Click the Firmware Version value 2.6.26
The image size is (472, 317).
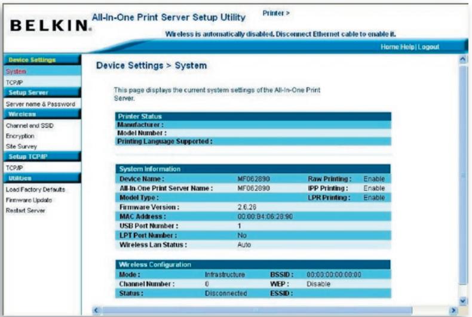point(247,207)
